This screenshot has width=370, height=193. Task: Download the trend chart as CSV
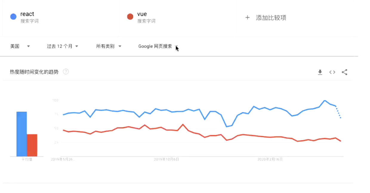click(x=320, y=72)
